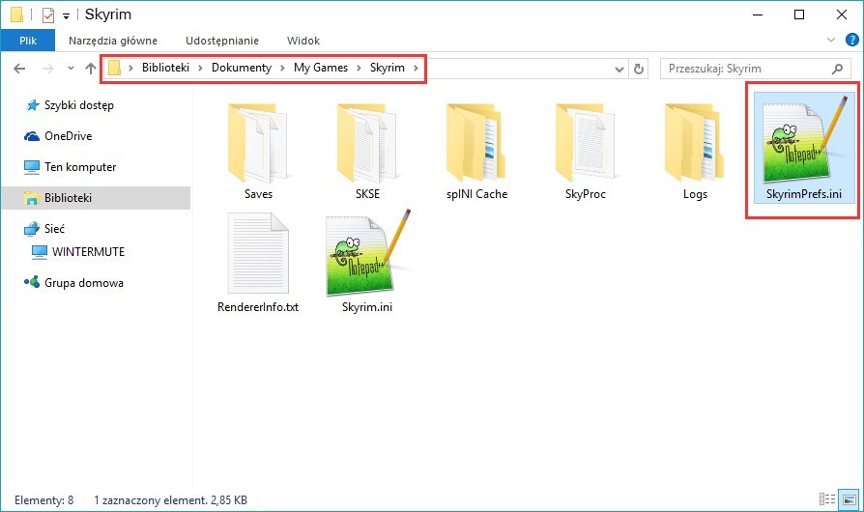Click Ten komputer label in sidebar
This screenshot has height=512, width=864.
coord(80,167)
